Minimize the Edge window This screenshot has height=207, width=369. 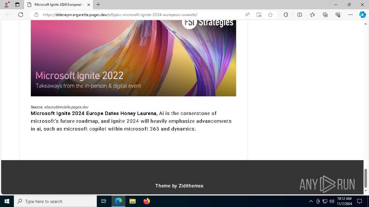pos(336,5)
